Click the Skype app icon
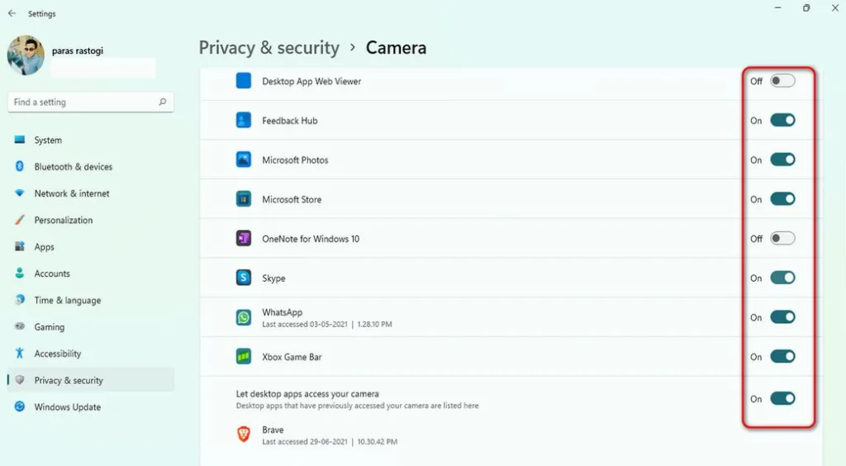Screen dimensions: 846x466 244,278
